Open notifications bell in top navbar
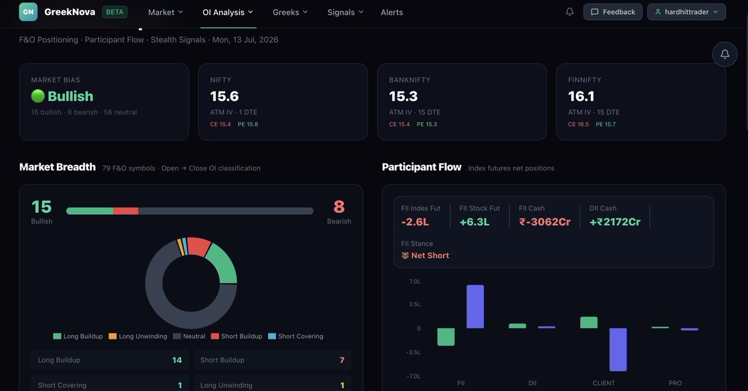The height and width of the screenshot is (391, 748). coord(570,12)
